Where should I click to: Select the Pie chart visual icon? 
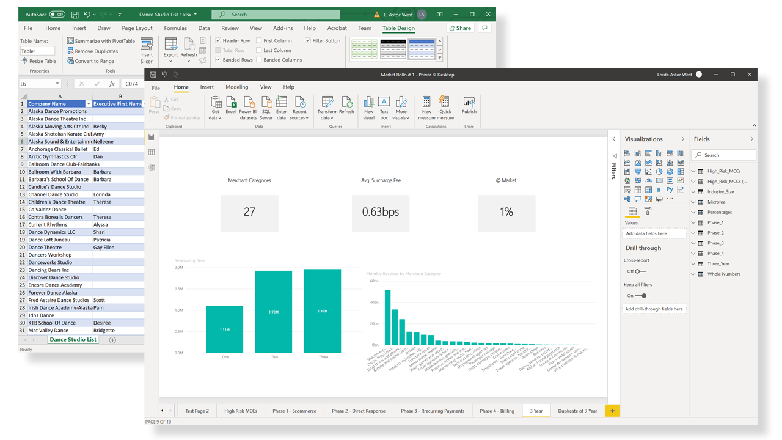(x=659, y=171)
